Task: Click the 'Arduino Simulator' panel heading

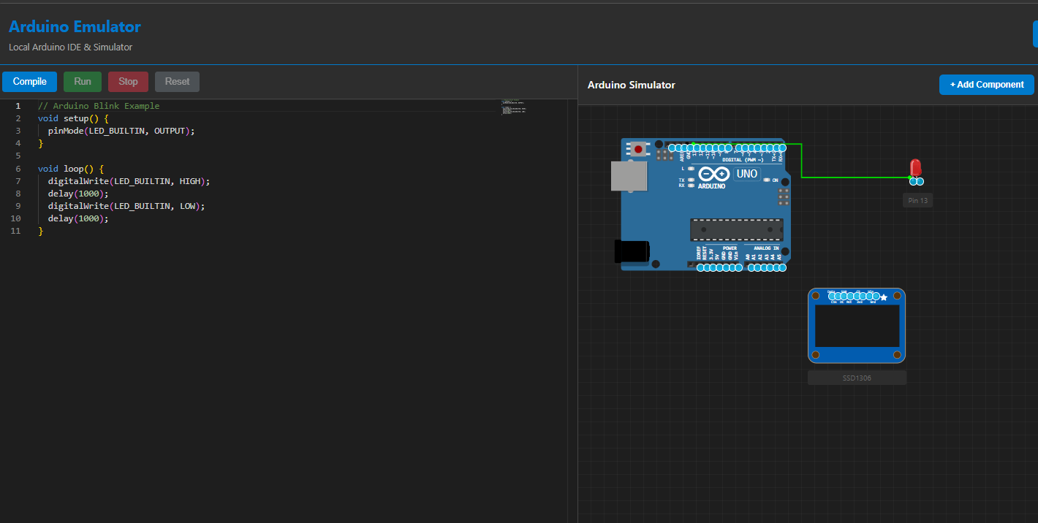Action: [x=632, y=85]
